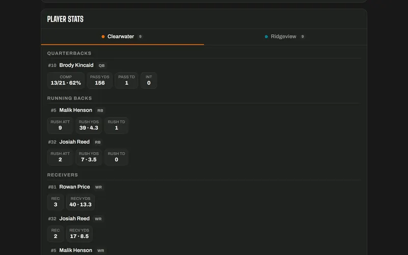Select Malik Henson in Running Backs
The image size is (408, 255).
75,110
